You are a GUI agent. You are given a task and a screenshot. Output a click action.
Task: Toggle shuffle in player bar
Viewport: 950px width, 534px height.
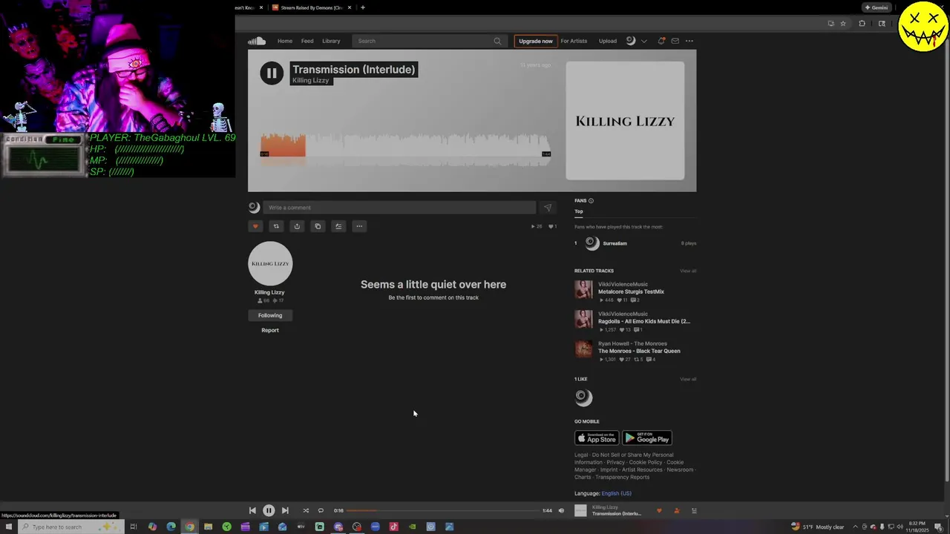[x=306, y=510]
